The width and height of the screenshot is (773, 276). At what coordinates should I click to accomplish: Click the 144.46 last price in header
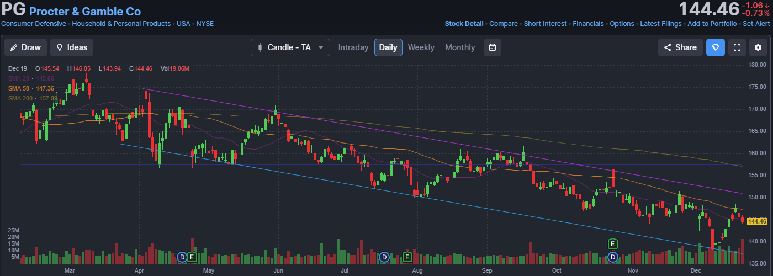pyautogui.click(x=708, y=9)
